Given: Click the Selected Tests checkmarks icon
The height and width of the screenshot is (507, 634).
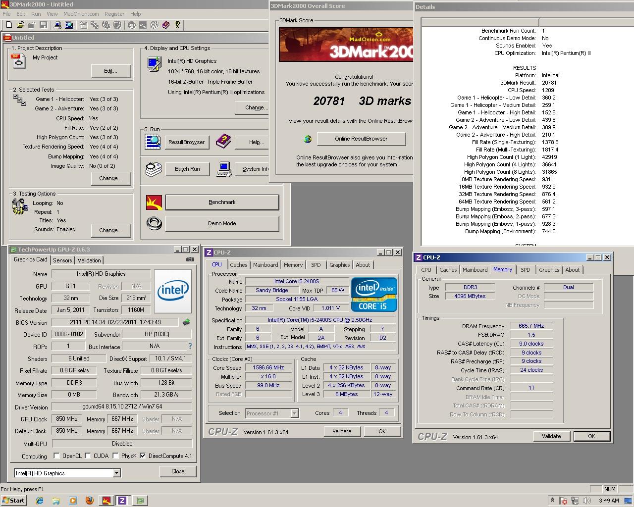Looking at the screenshot, I should tap(20, 101).
